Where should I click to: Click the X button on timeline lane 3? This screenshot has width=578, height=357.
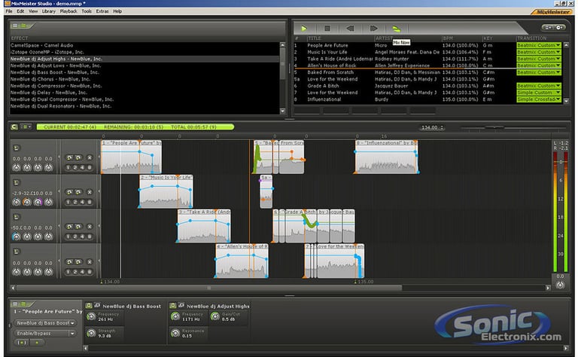click(x=90, y=227)
